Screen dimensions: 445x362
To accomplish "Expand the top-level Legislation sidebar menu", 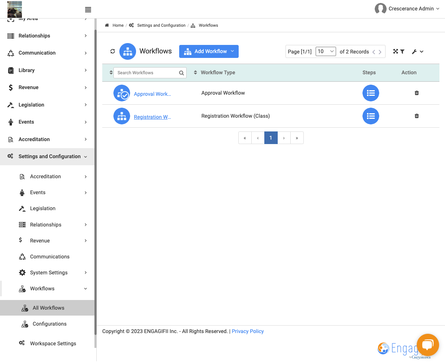I will 47,105.
